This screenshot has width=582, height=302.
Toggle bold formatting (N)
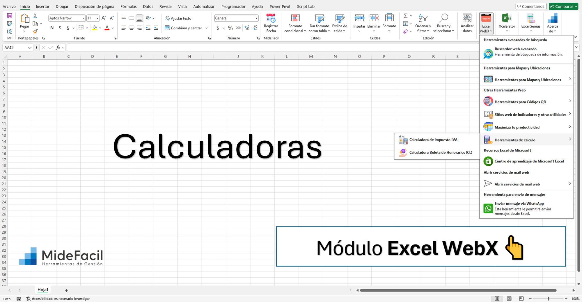[x=52, y=28]
